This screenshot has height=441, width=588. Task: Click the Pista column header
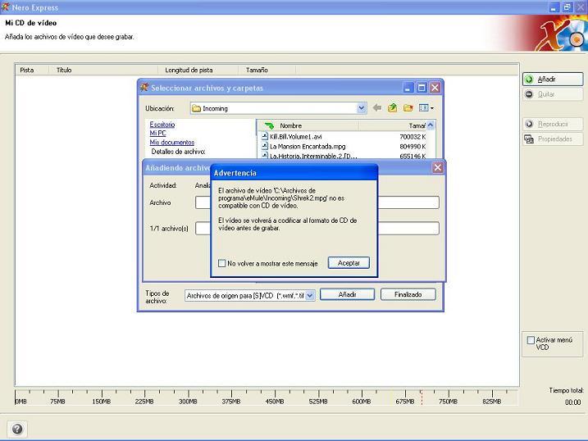pos(32,70)
